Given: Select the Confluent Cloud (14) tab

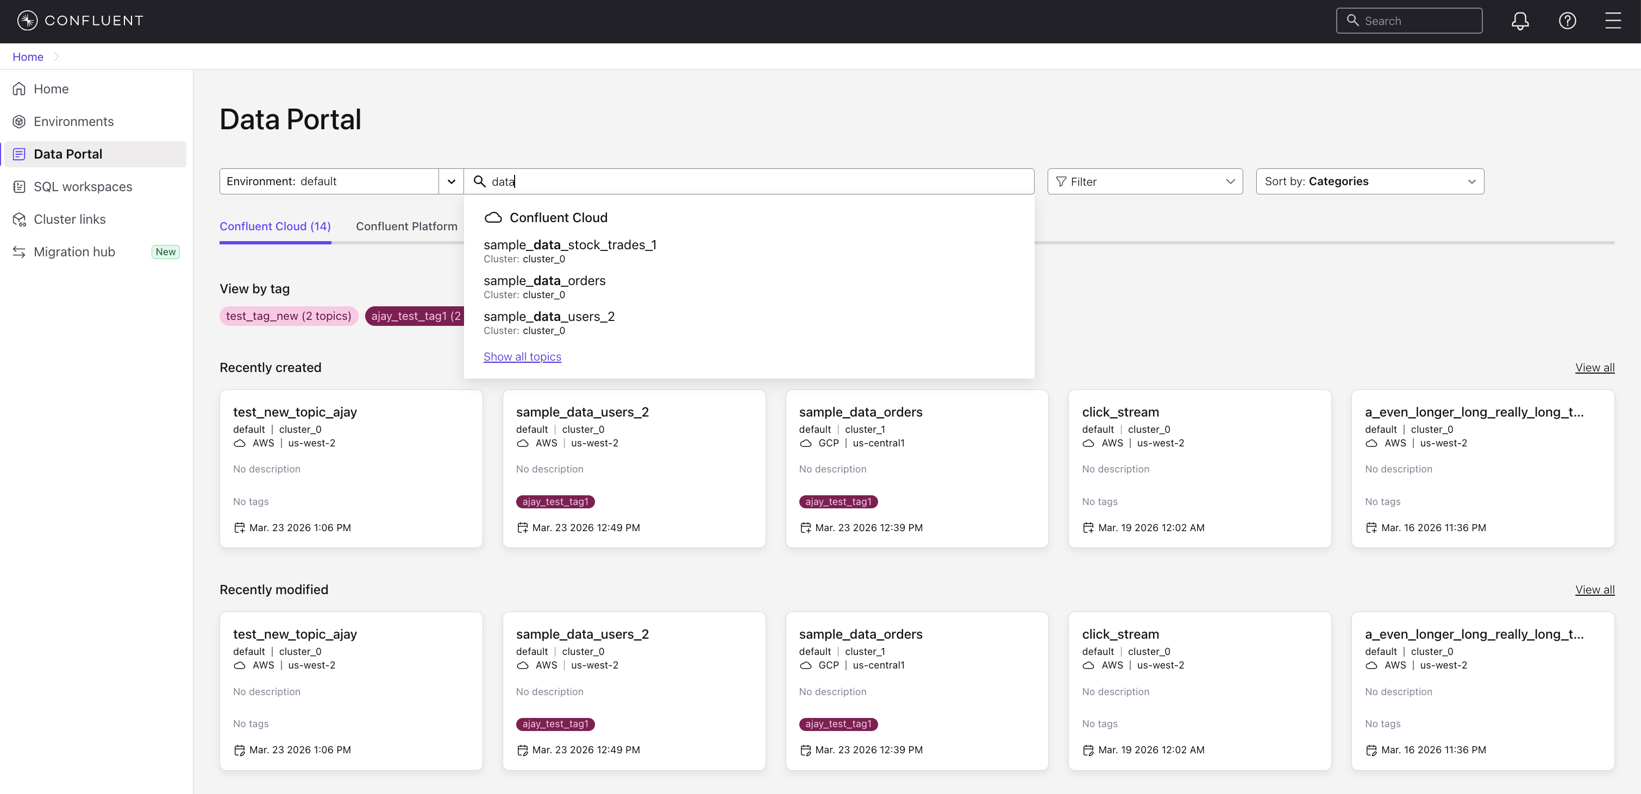Looking at the screenshot, I should [x=274, y=226].
